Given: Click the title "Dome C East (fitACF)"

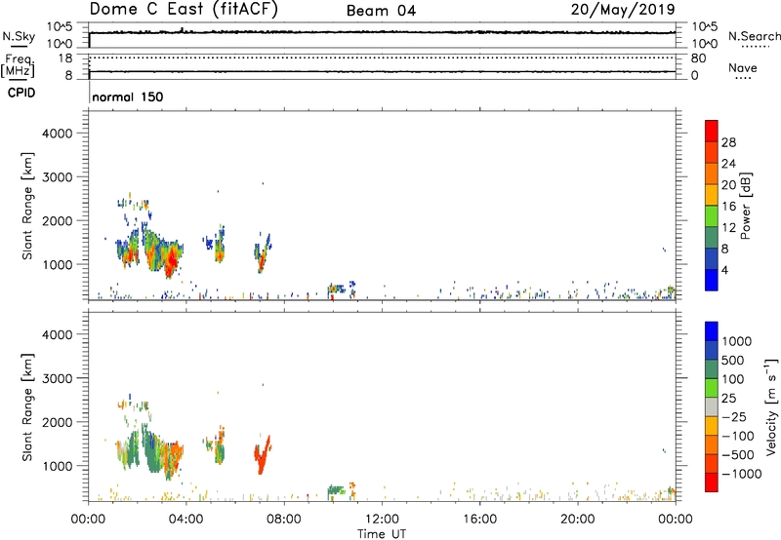Looking at the screenshot, I should coord(184,10).
